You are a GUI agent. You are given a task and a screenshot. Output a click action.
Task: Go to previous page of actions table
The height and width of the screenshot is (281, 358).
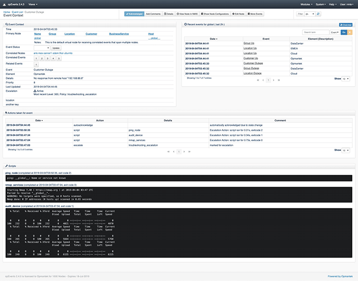(174, 151)
